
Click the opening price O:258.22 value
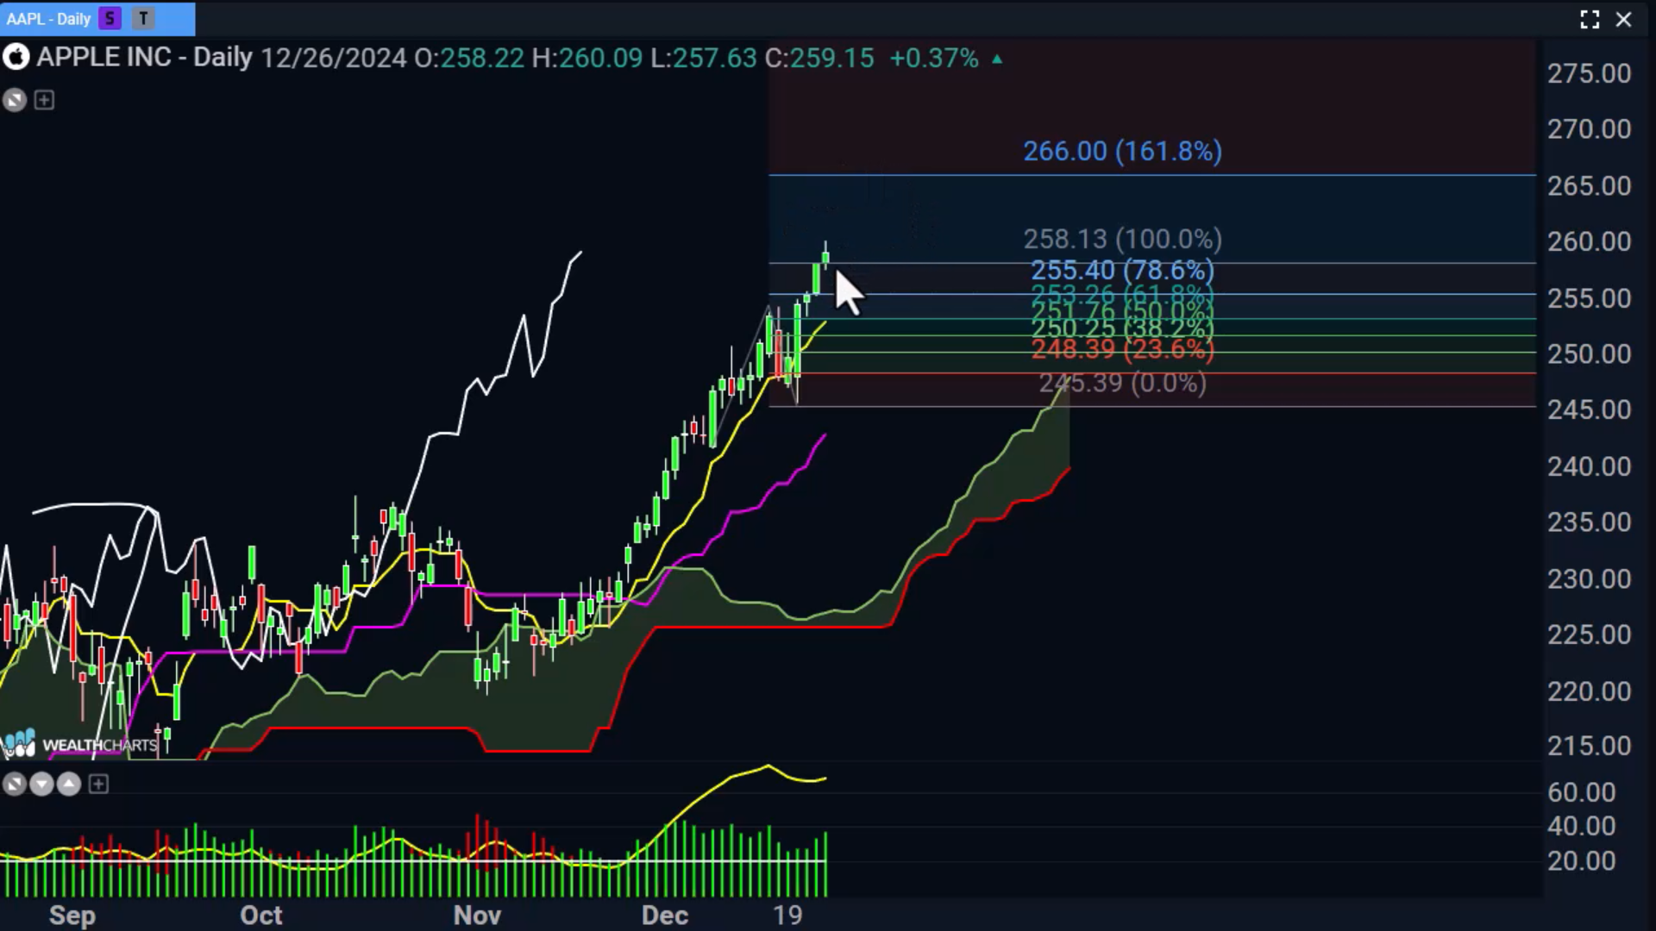(469, 59)
